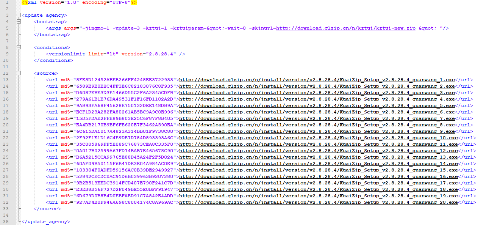Click the versionlimit limit="lt" attribute

[103, 54]
